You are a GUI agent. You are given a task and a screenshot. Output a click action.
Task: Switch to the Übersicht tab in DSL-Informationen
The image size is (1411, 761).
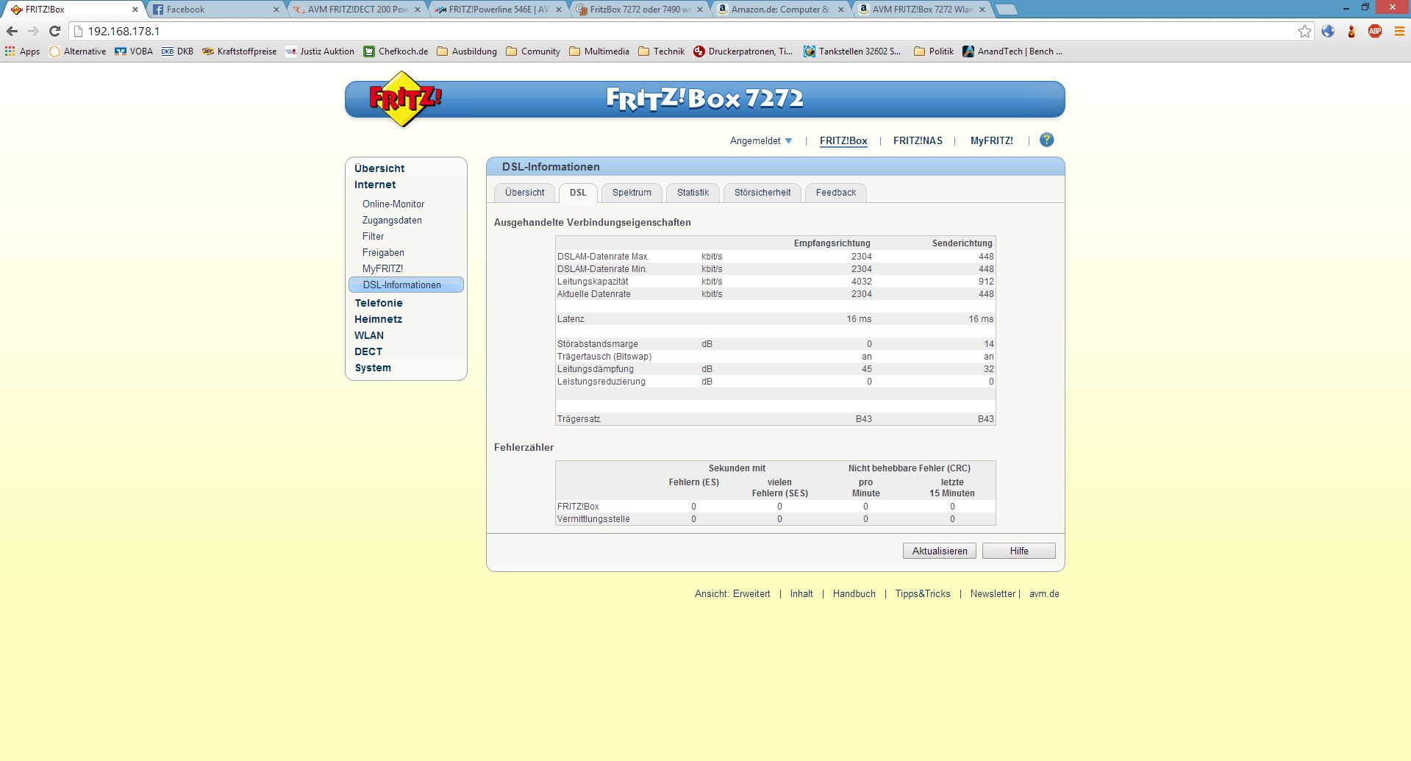[x=525, y=193]
